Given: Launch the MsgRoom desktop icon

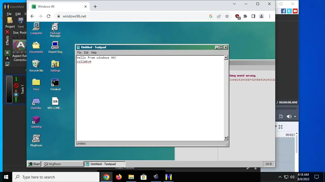Looking at the screenshot, I should point(36,141).
